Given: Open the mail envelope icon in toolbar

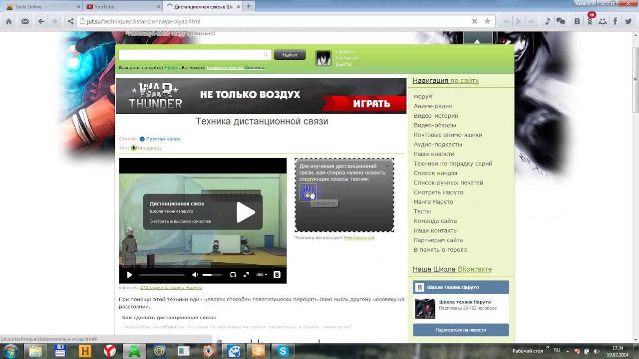Looking at the screenshot, I should [25, 21].
